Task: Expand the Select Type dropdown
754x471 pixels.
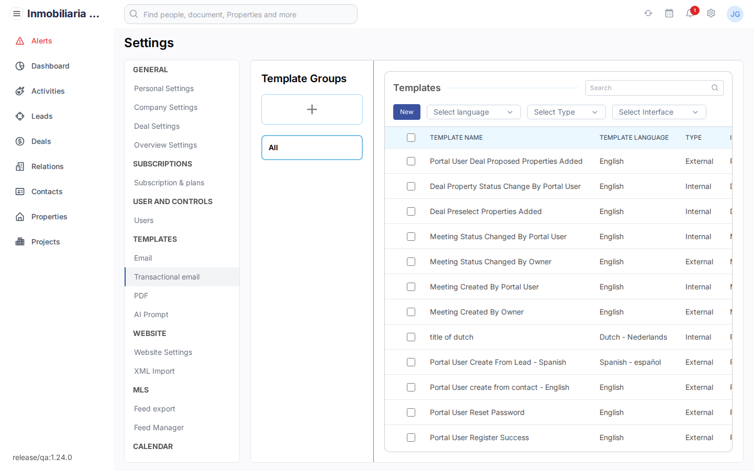Action: [x=566, y=112]
